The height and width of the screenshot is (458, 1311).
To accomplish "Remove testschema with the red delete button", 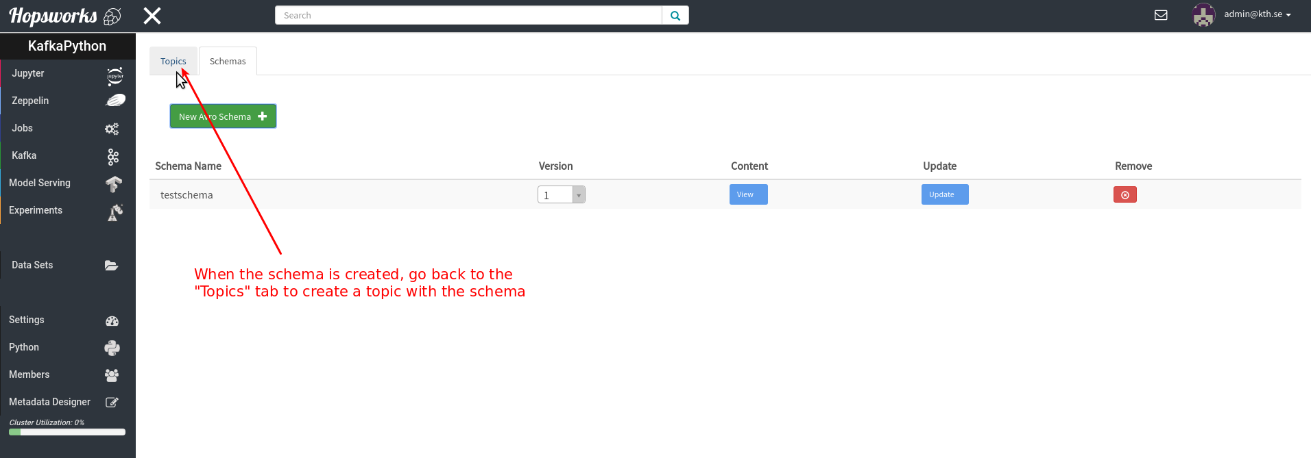I will coord(1124,195).
